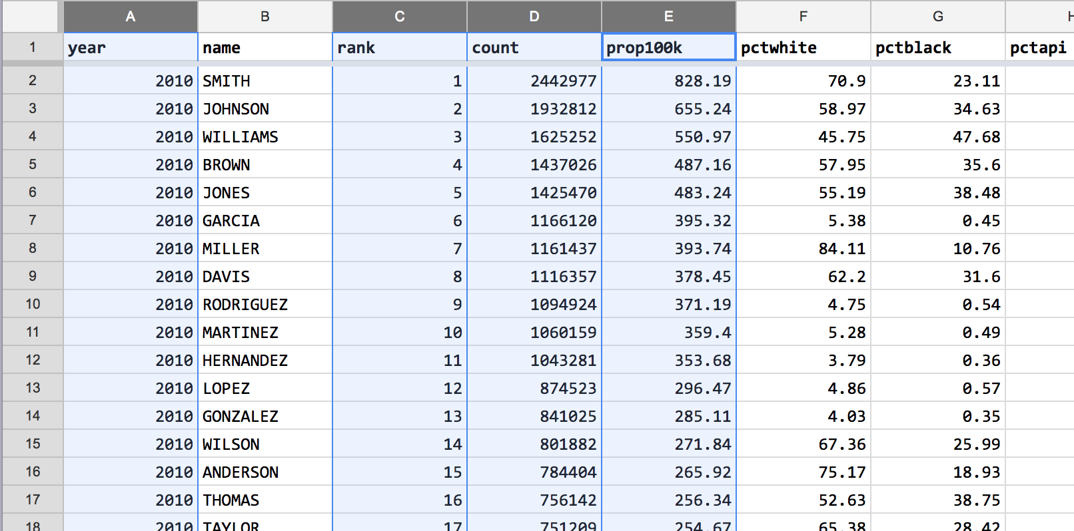The height and width of the screenshot is (531, 1074).
Task: Select the MARTINEZ name cell
Action: click(265, 332)
